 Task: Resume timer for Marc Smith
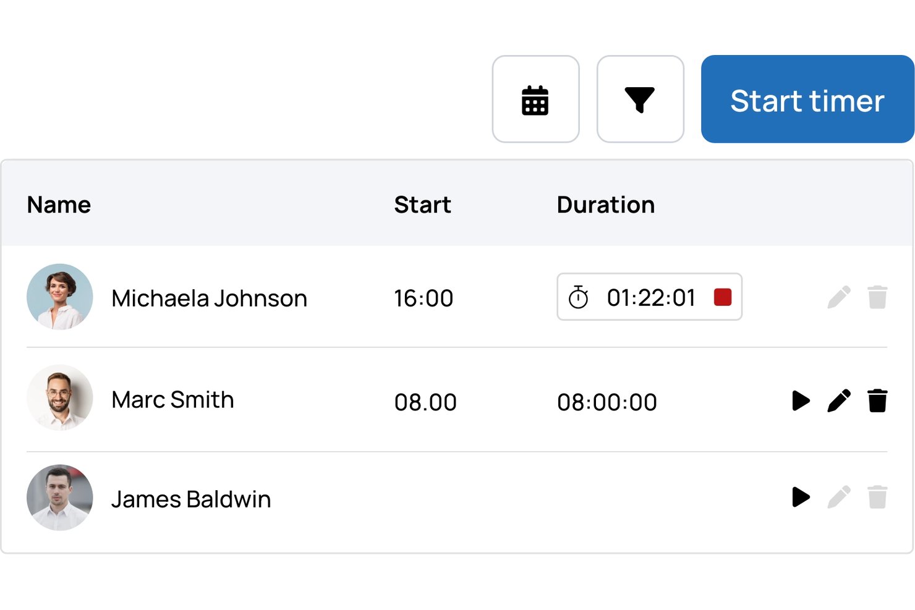(x=801, y=400)
